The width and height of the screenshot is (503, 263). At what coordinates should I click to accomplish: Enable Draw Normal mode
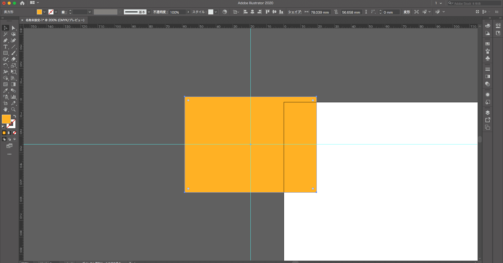(4, 139)
